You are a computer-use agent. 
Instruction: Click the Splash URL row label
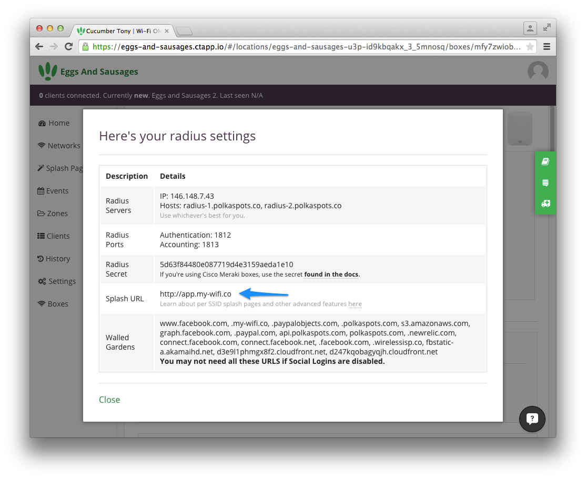coord(125,299)
